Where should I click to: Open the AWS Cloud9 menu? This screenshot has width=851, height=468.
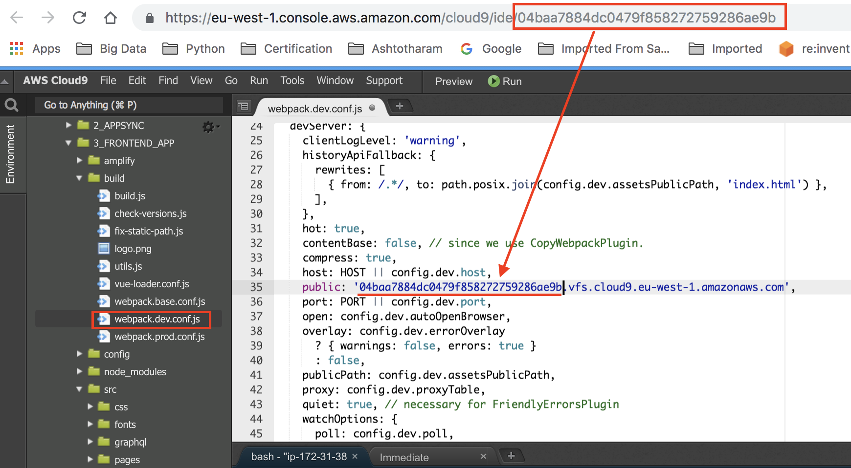[55, 81]
